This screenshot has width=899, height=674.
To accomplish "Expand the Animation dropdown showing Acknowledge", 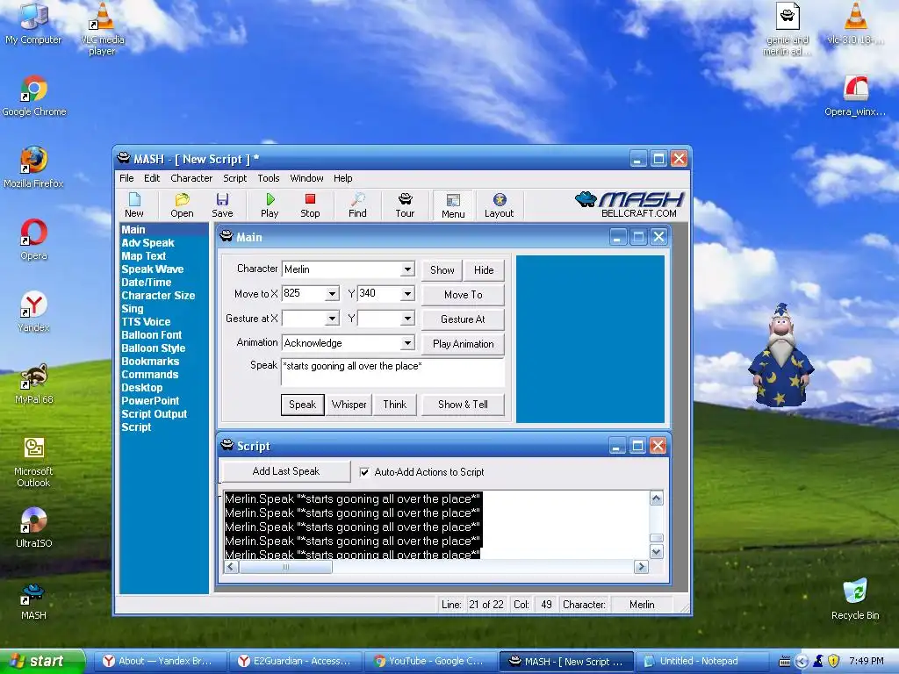I will (x=407, y=343).
